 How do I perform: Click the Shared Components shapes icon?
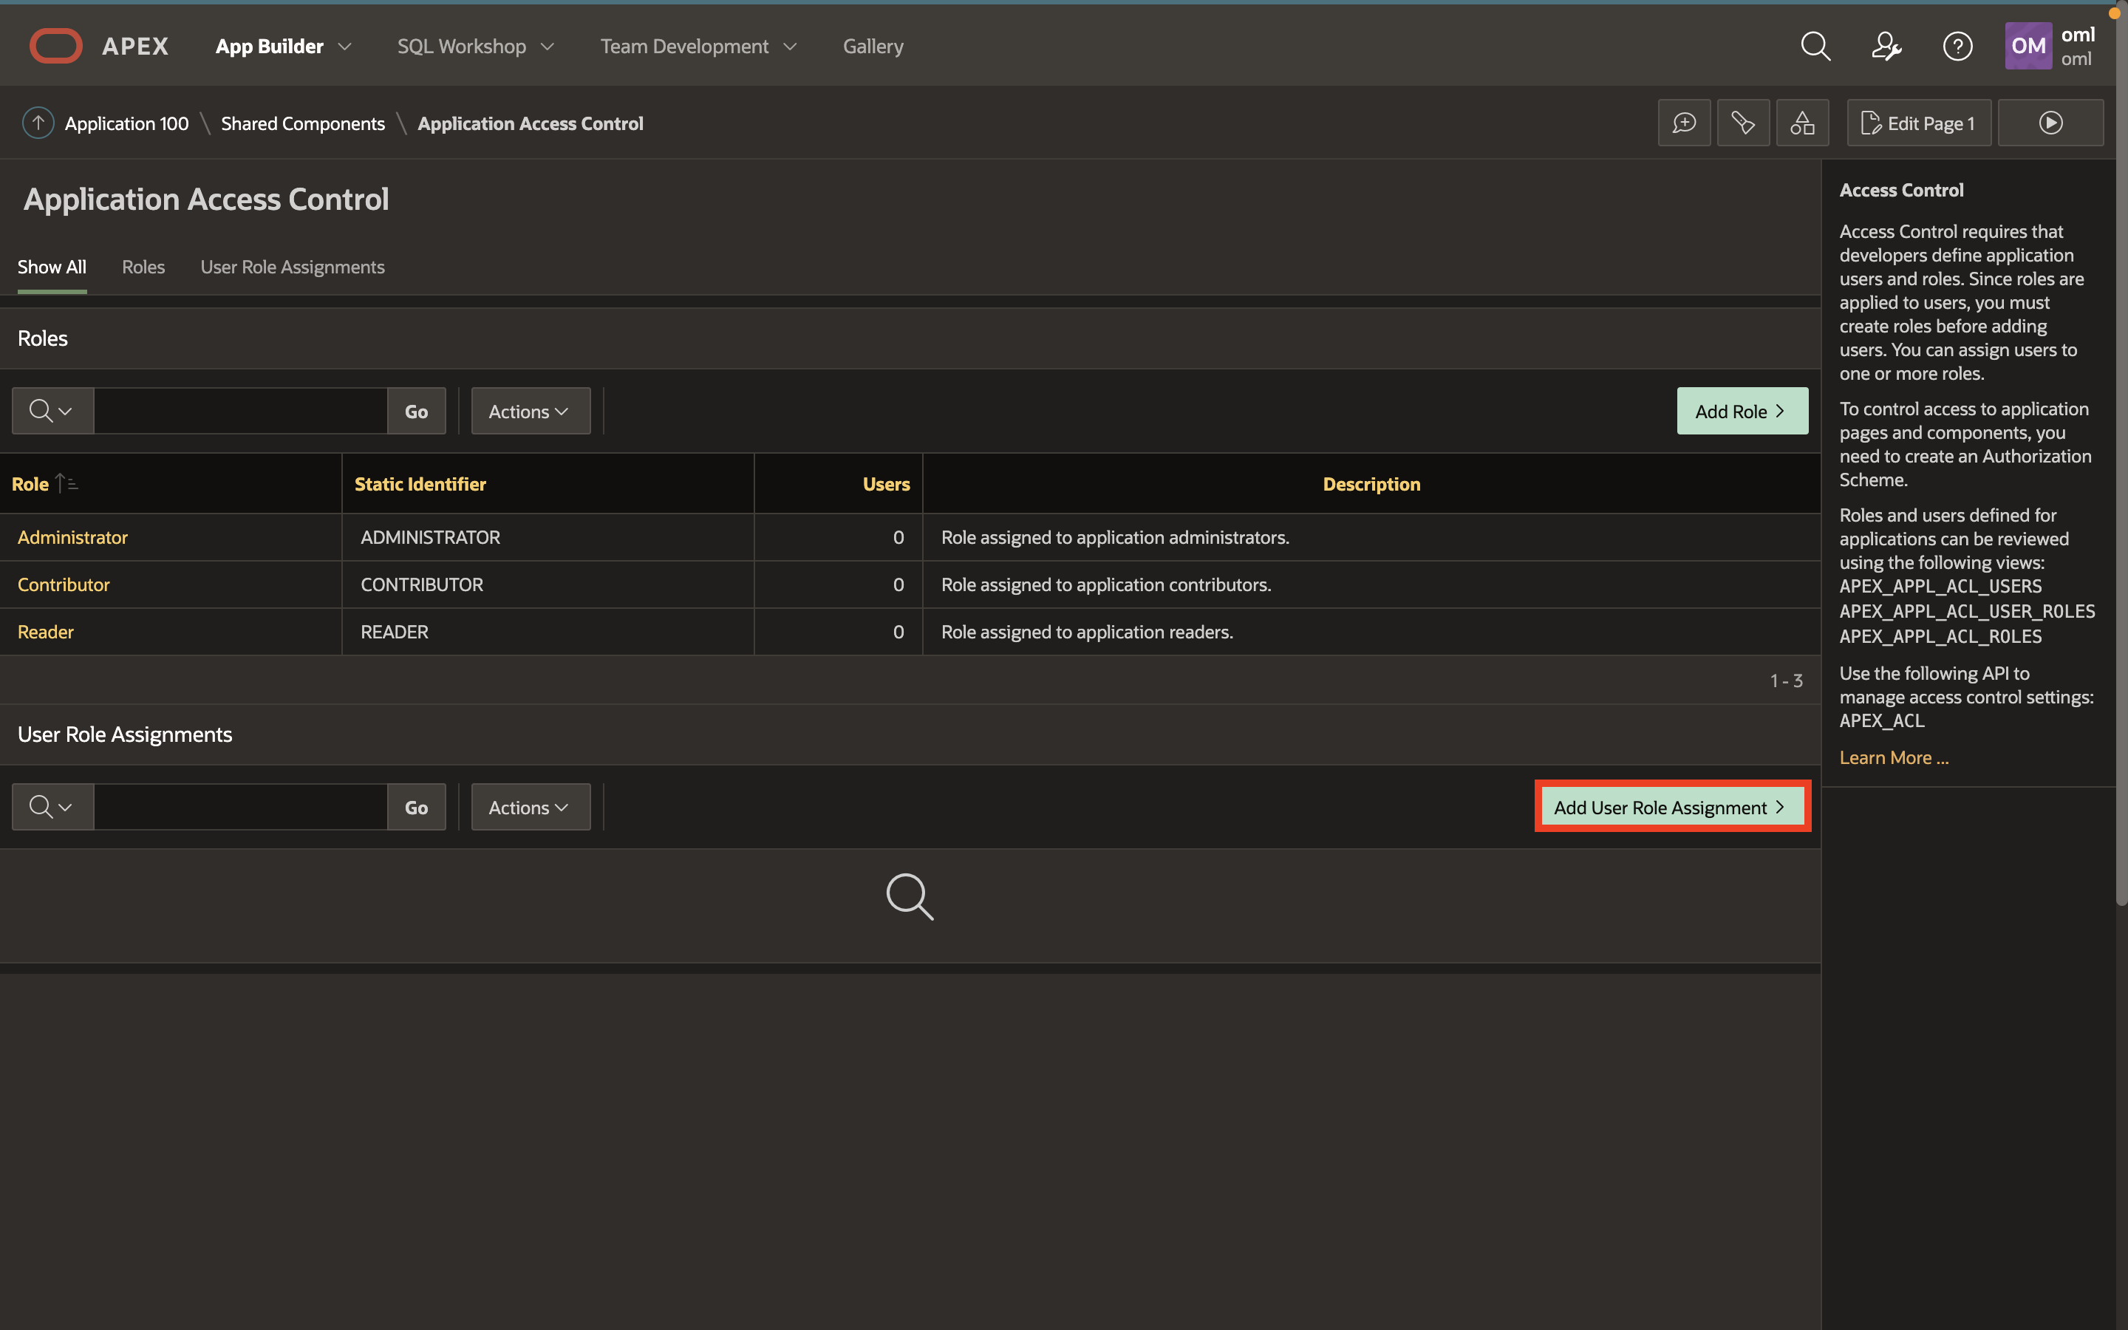coord(1801,123)
